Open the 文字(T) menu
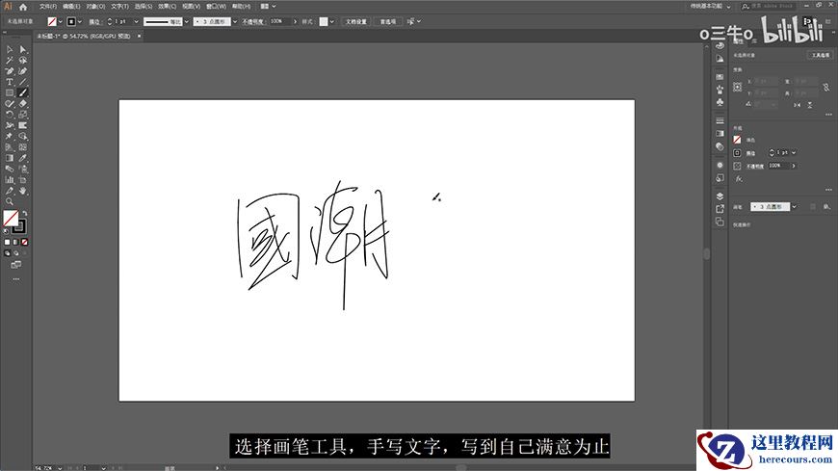This screenshot has height=471, width=838. click(x=119, y=7)
